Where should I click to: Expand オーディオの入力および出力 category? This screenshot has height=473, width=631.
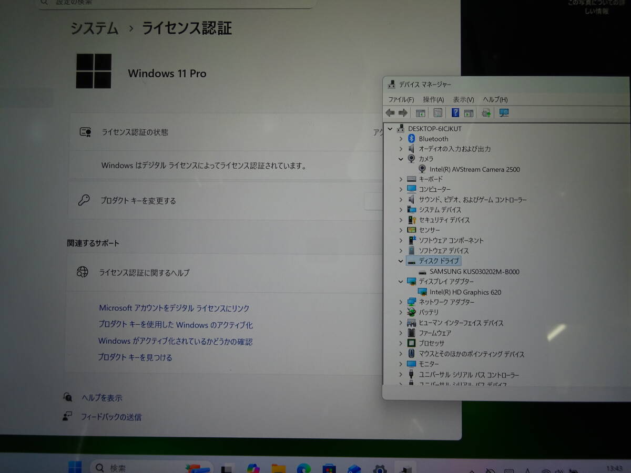pos(401,149)
